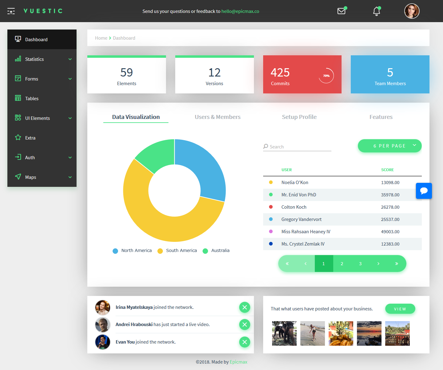Open the notifications bell icon
The height and width of the screenshot is (370, 443).
click(377, 11)
